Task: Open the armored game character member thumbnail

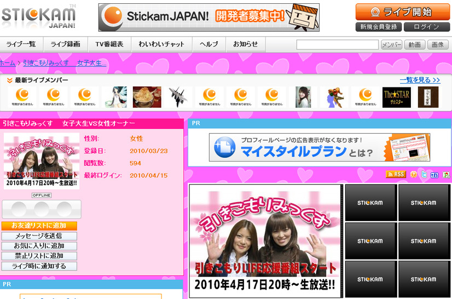Action: pyautogui.click(x=334, y=97)
